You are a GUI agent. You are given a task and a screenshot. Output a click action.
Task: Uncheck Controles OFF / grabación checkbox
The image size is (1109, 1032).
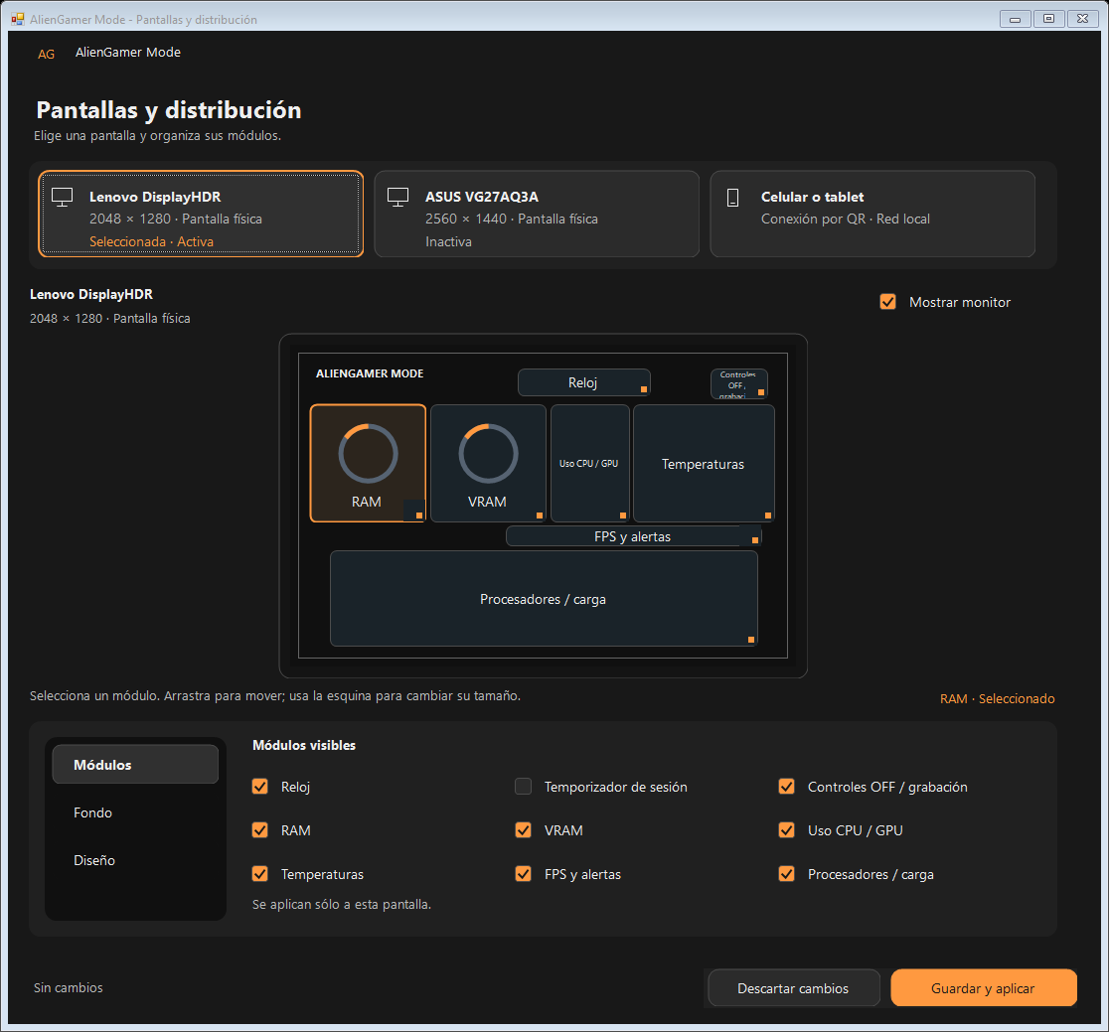click(786, 787)
